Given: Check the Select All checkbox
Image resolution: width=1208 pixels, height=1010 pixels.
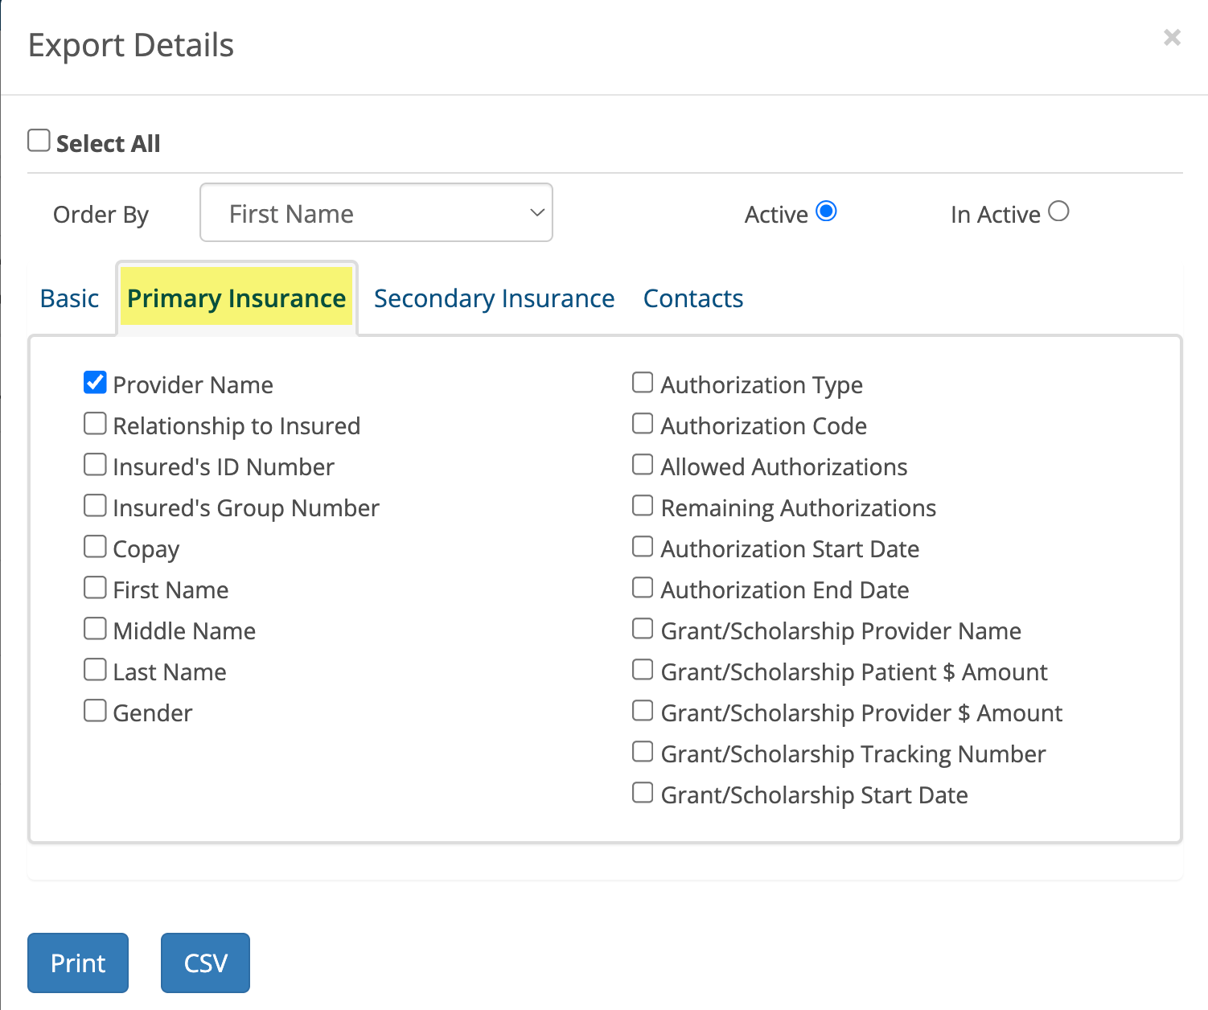Looking at the screenshot, I should [x=39, y=141].
